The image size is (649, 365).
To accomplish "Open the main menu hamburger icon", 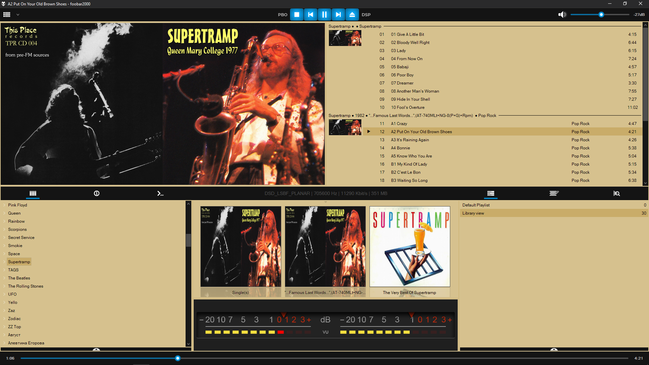I will click(x=7, y=15).
